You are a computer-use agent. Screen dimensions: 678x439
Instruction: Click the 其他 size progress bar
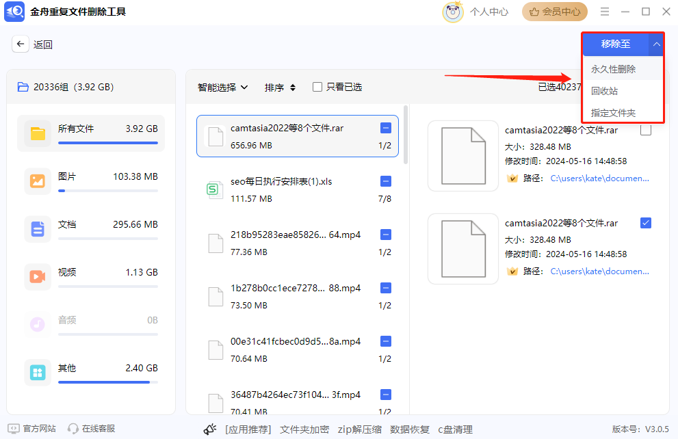(108, 382)
